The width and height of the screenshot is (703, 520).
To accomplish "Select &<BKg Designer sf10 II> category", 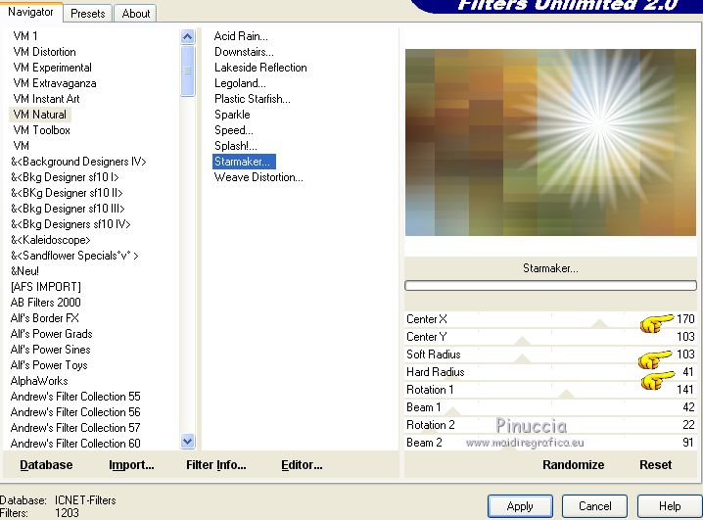I will coord(67,193).
